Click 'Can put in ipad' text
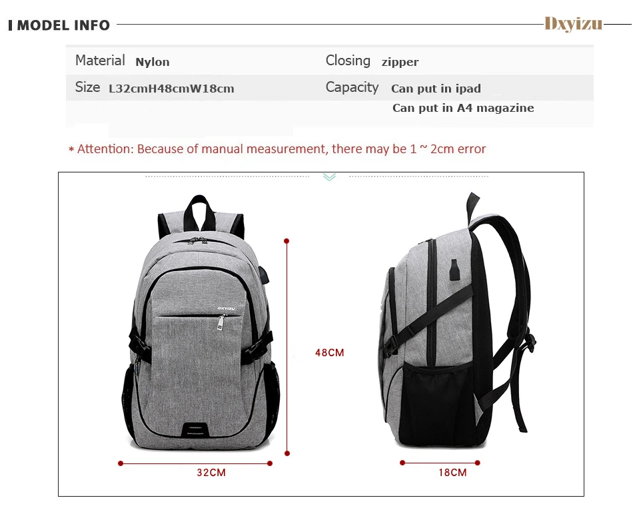 click(x=436, y=89)
